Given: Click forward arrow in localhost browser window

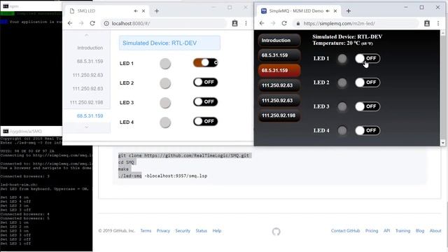Looking at the screenshot, I should [81, 23].
